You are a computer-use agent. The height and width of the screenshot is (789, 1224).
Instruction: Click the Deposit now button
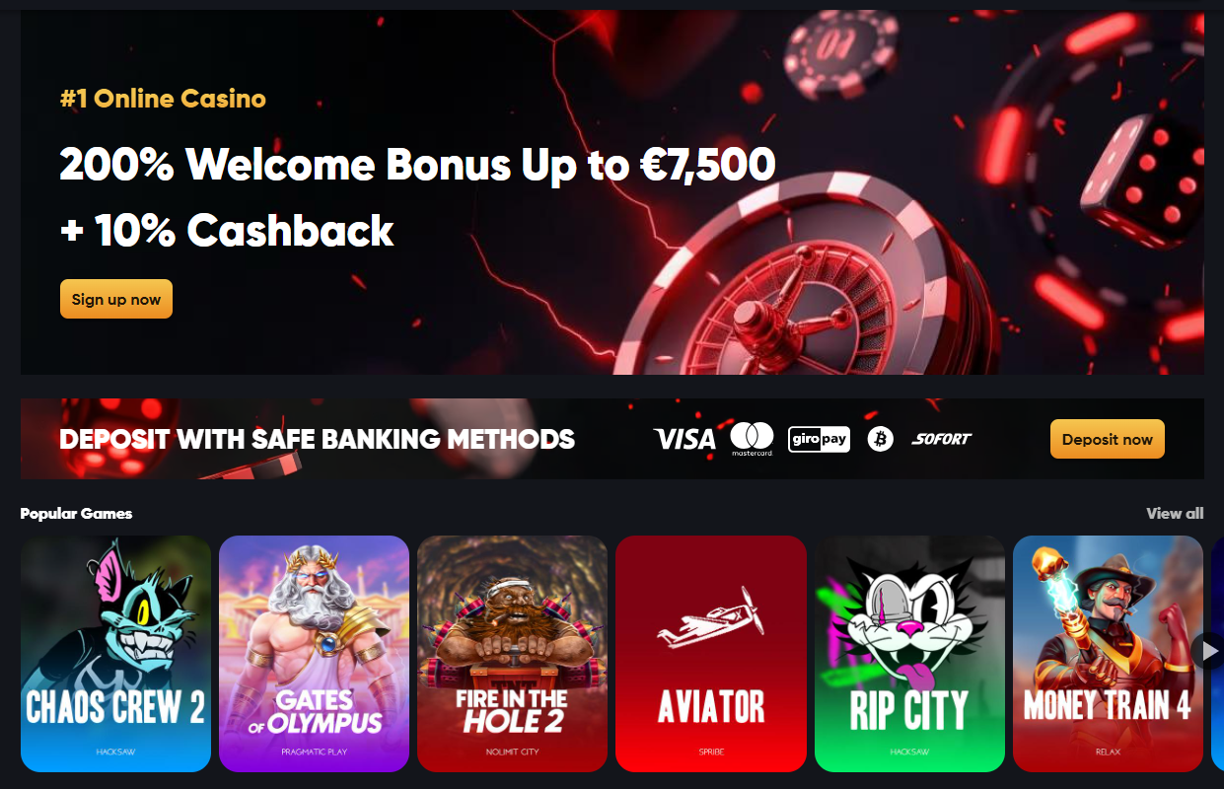click(x=1107, y=439)
